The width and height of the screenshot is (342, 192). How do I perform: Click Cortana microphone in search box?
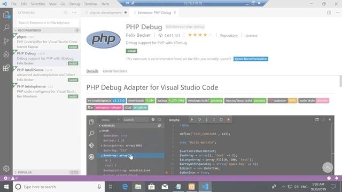click(99, 187)
